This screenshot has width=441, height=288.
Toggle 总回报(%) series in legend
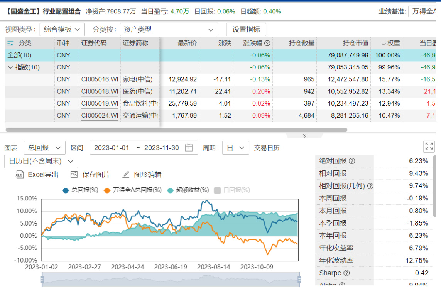[80, 190]
